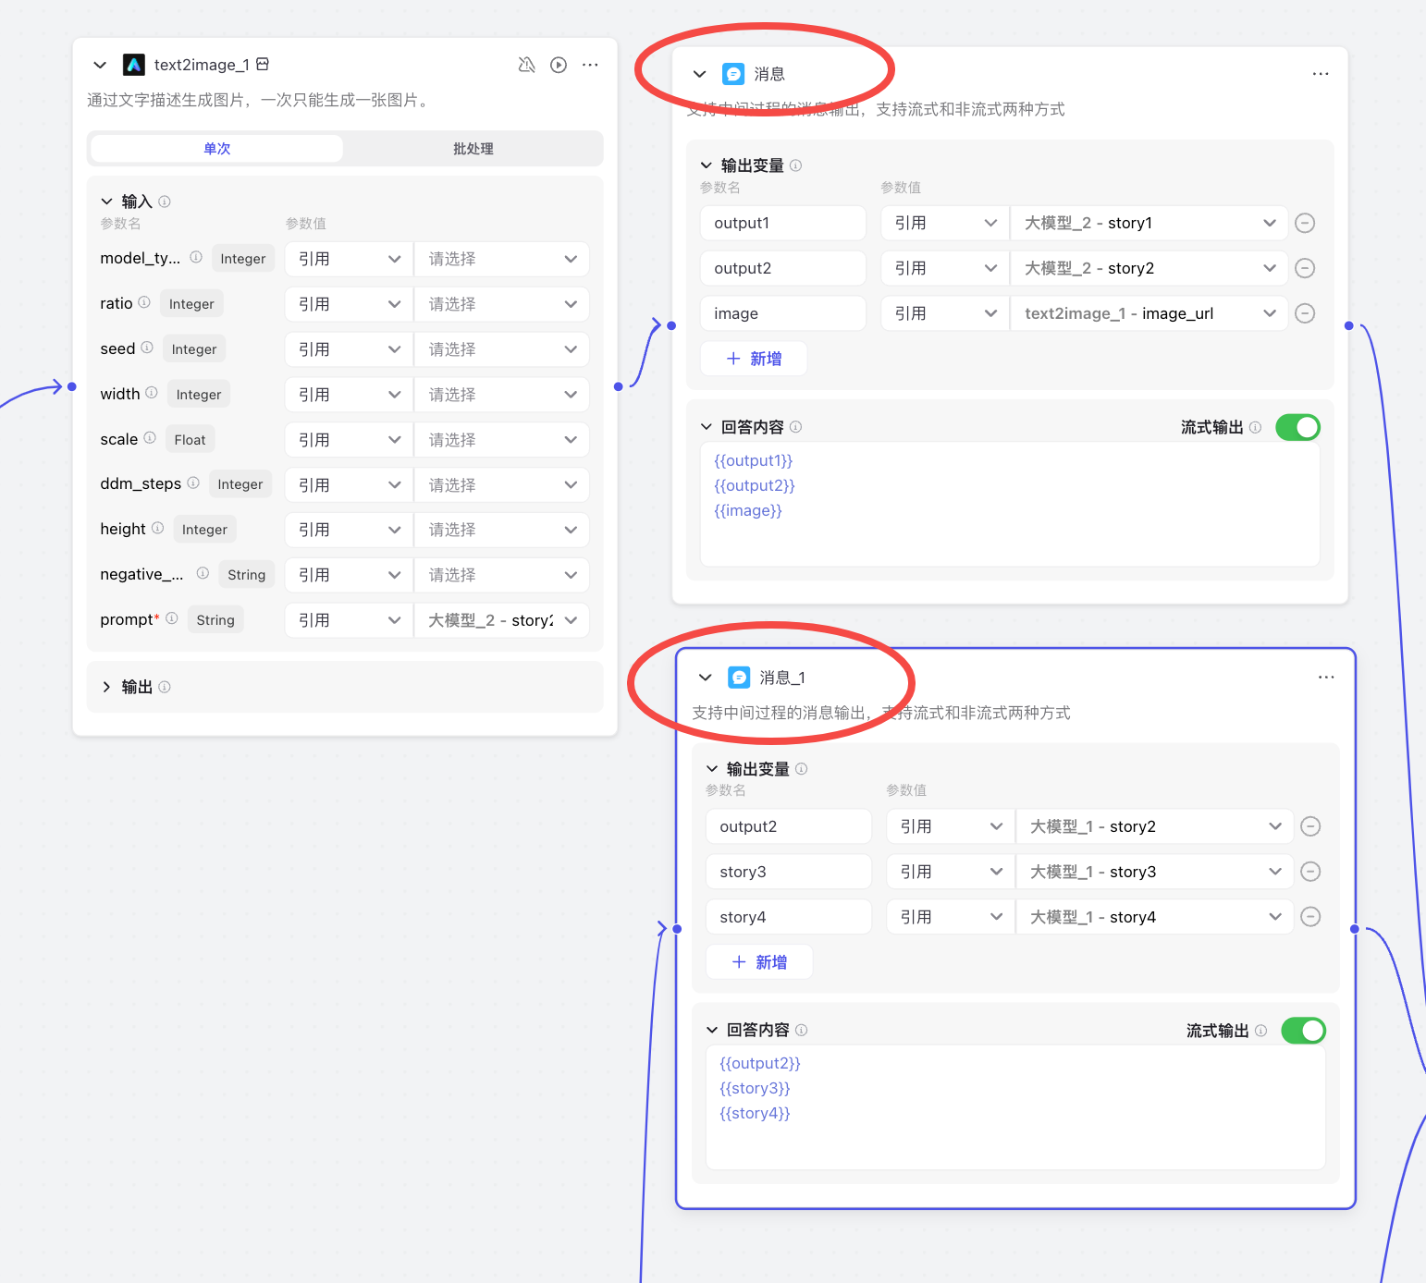Turn off 流式输出 in the 消息 node

1297,427
